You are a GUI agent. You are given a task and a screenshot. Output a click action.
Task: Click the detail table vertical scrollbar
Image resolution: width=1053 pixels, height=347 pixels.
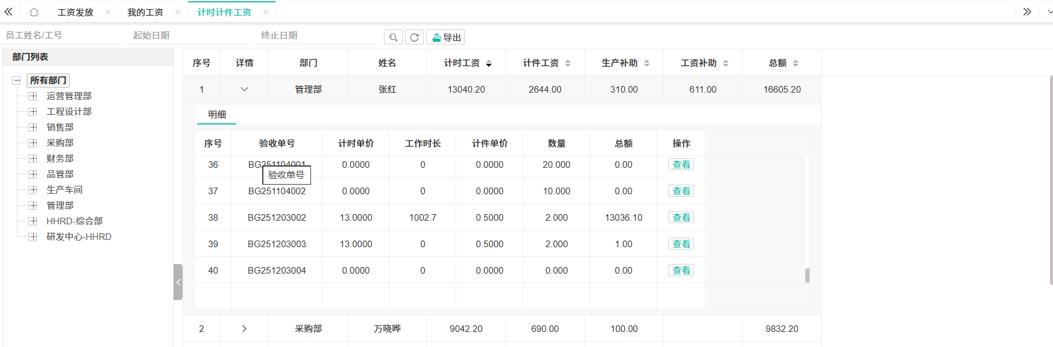click(x=807, y=275)
